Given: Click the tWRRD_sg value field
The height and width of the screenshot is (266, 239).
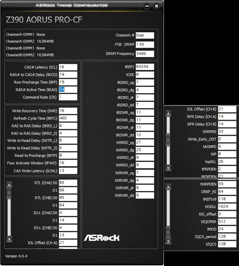Looking at the screenshot, I should coord(145,143).
